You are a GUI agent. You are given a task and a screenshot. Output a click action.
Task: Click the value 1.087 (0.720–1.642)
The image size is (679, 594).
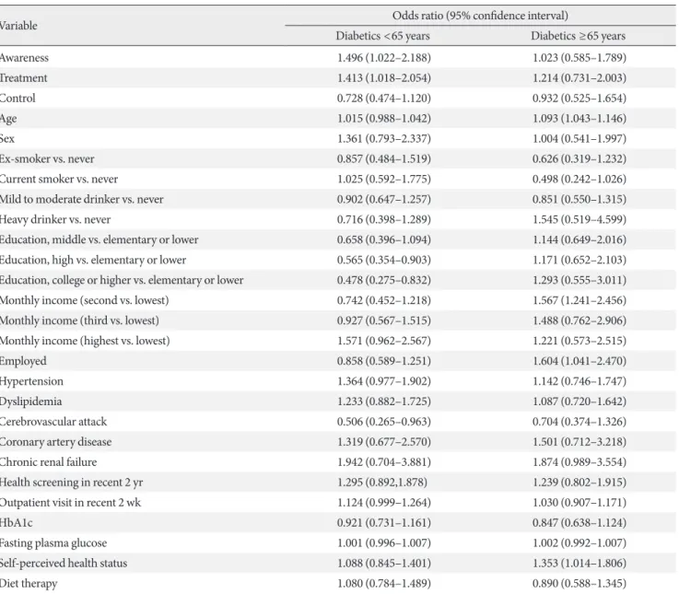579,402
